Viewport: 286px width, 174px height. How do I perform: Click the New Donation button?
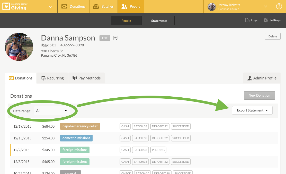click(259, 95)
